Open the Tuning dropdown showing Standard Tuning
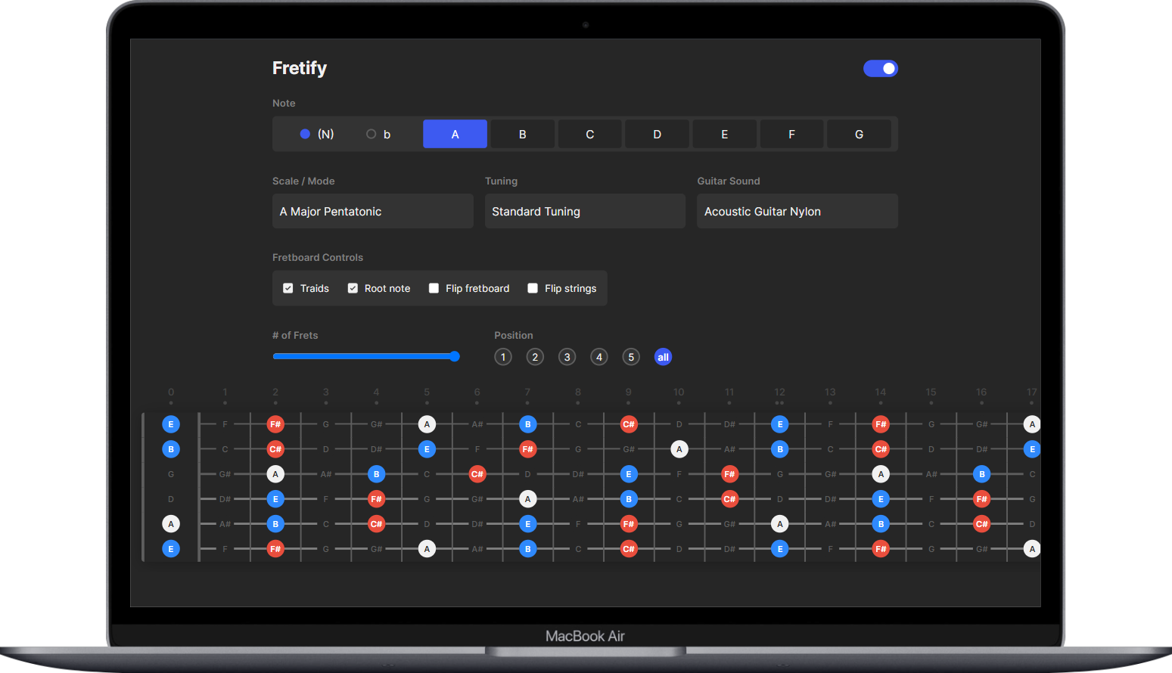 click(x=585, y=211)
